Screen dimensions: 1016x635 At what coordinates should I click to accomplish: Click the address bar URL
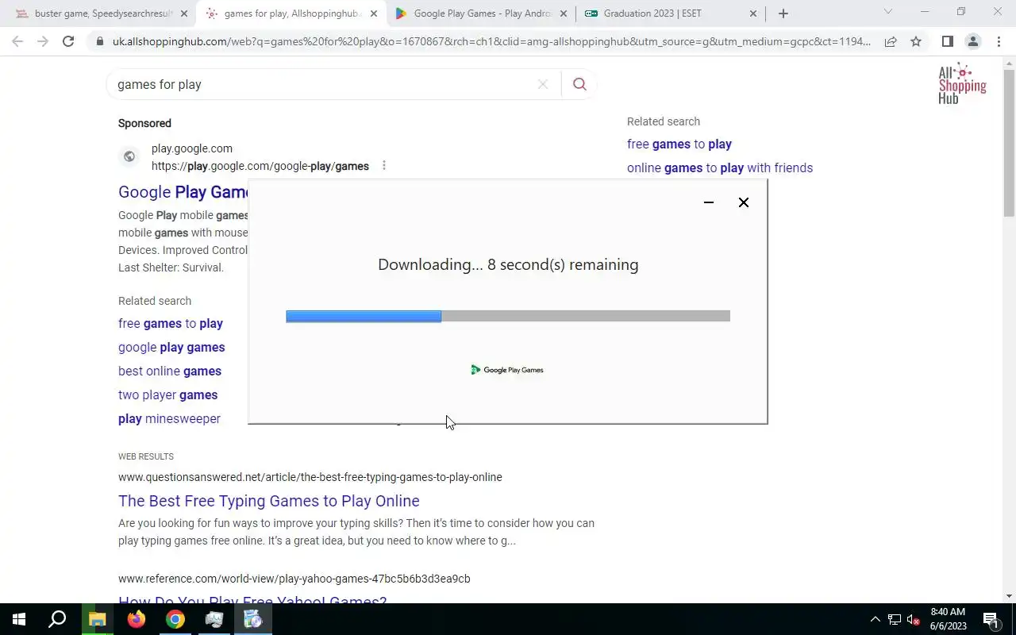(x=491, y=41)
